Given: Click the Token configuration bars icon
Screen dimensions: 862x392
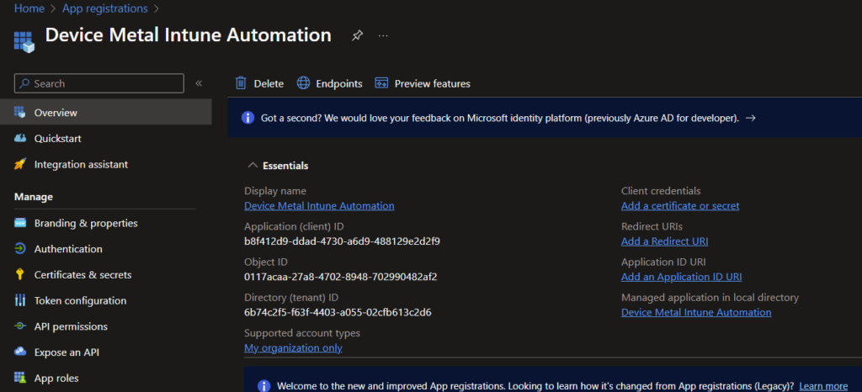Looking at the screenshot, I should (20, 300).
